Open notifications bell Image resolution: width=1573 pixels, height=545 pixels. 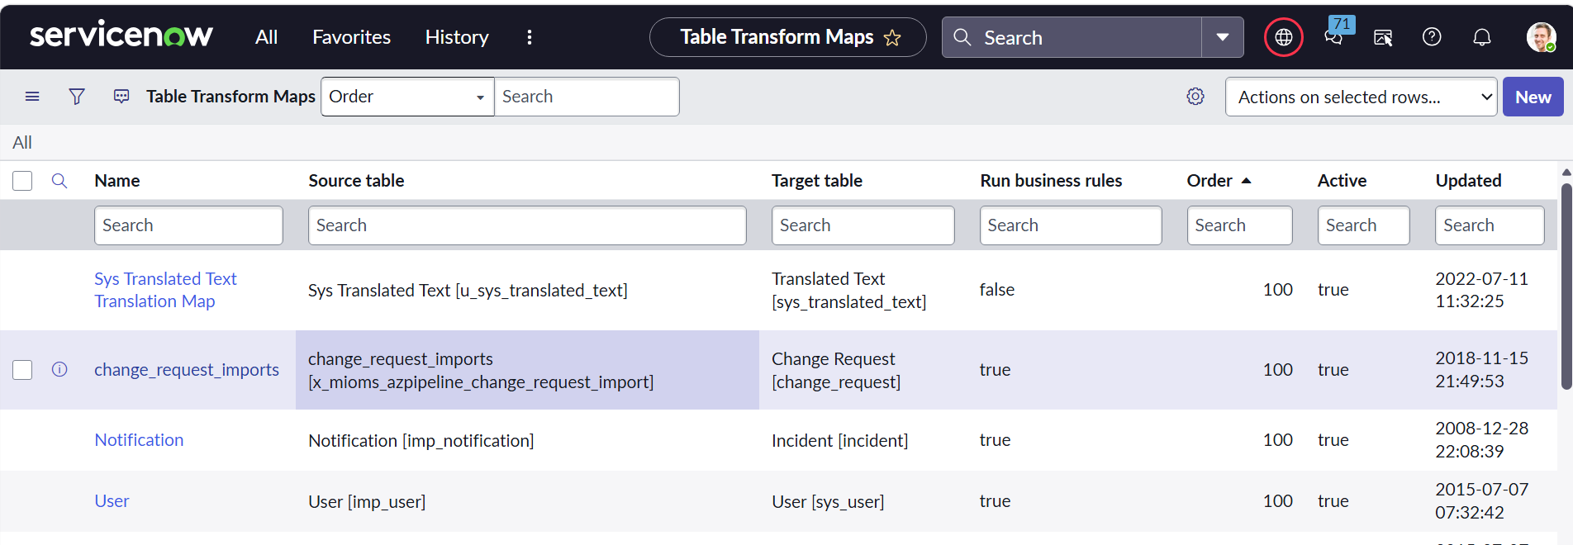pos(1482,37)
